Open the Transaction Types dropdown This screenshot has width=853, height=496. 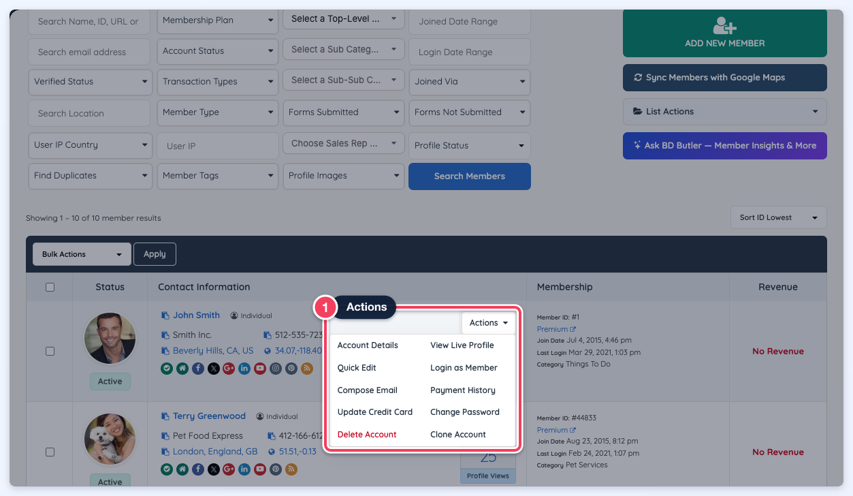218,82
